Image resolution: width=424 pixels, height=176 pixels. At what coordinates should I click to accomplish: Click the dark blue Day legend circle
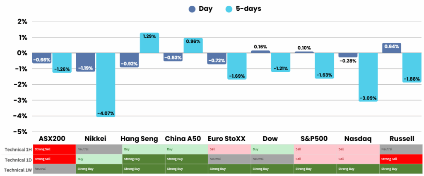192,9
